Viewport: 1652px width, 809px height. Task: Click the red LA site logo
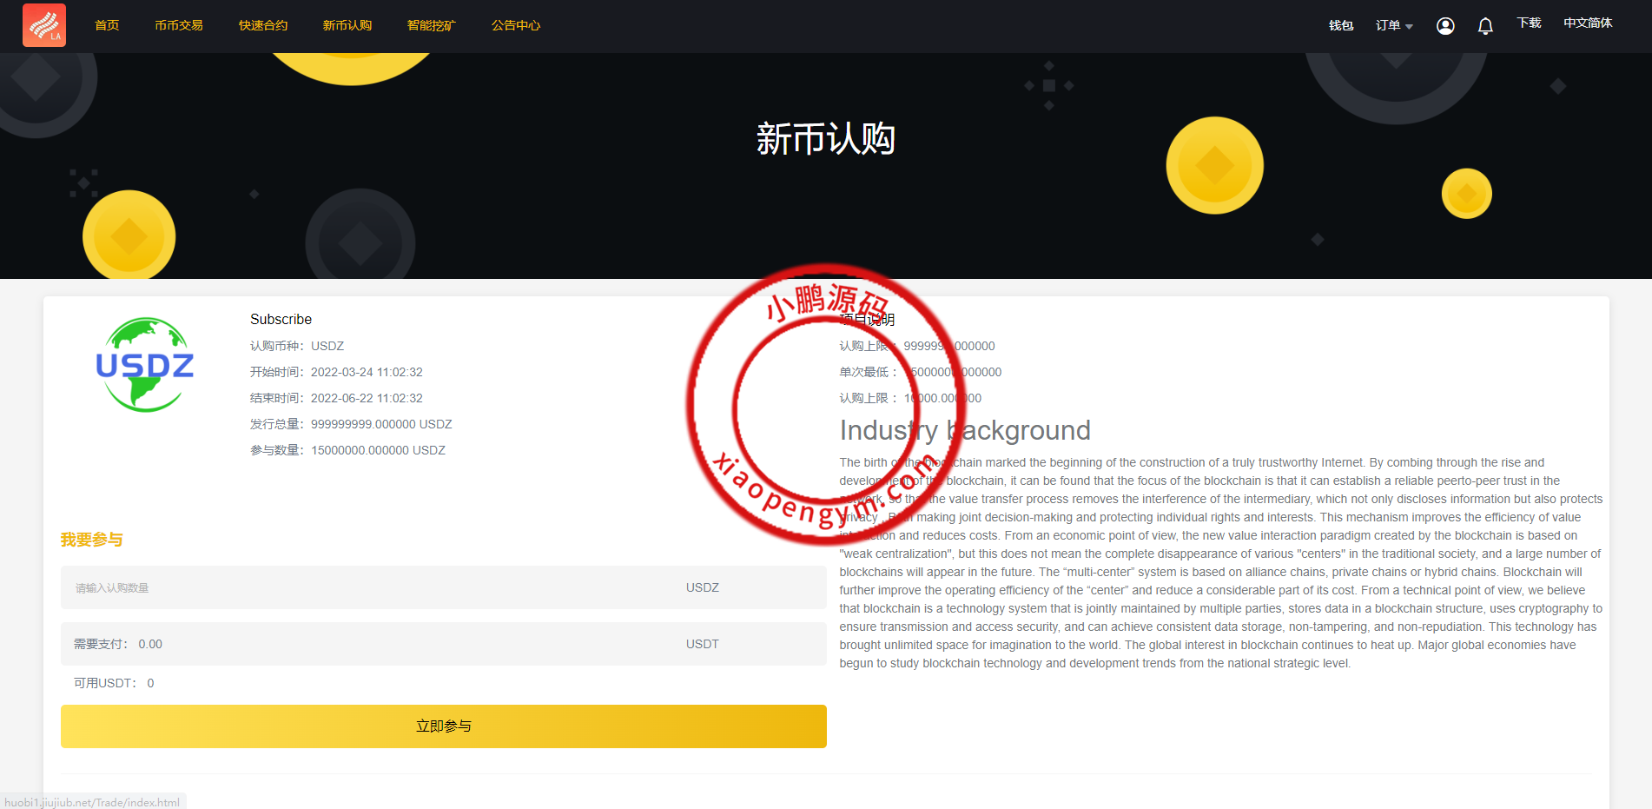(x=44, y=25)
